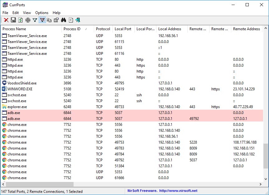269x195 pixels.
Task: Click local port value 61116
Action: (x=119, y=54)
